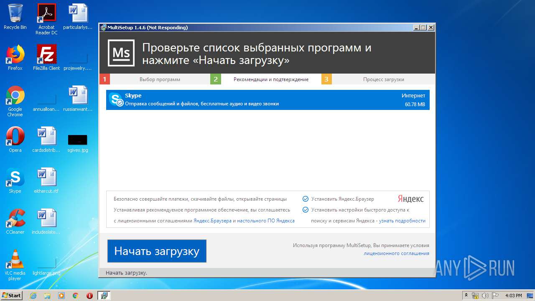This screenshot has height=301, width=535.
Task: Open FileZilla Client shortcut
Action: (x=46, y=58)
